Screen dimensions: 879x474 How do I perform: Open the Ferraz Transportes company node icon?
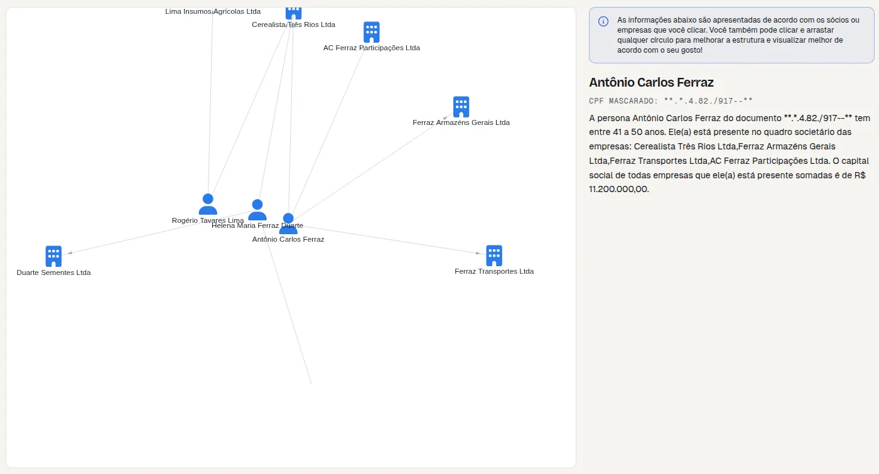(494, 256)
